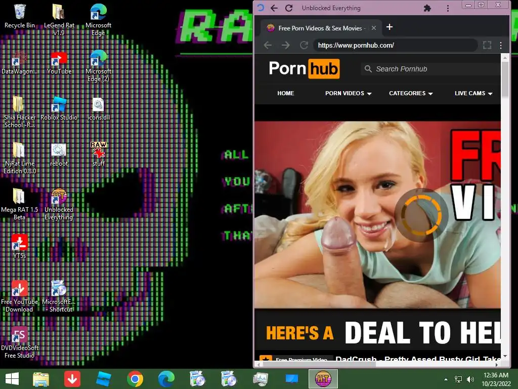Image resolution: width=518 pixels, height=389 pixels.
Task: Open the three-dot menu beside the URL bar
Action: click(x=501, y=45)
